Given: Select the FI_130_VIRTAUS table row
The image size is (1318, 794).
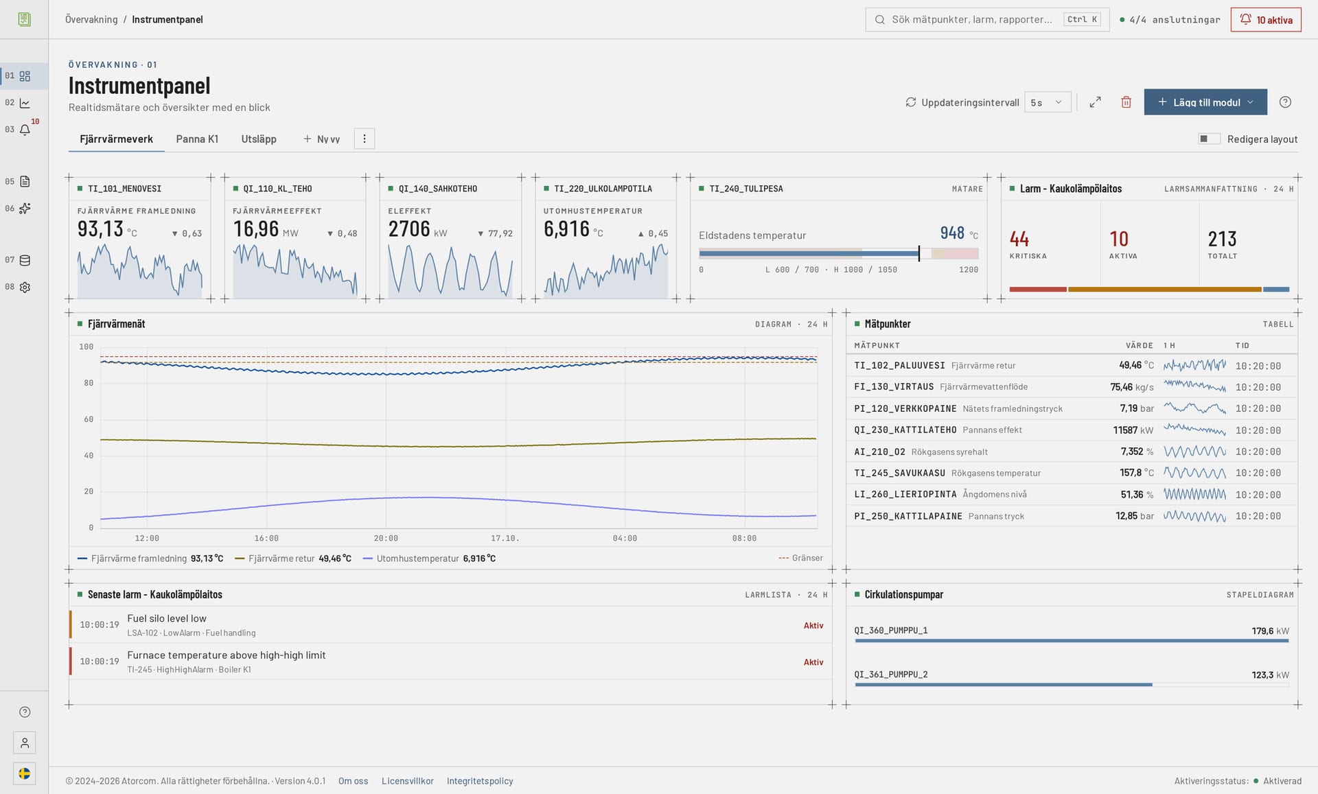Looking at the screenshot, I should click(1072, 387).
